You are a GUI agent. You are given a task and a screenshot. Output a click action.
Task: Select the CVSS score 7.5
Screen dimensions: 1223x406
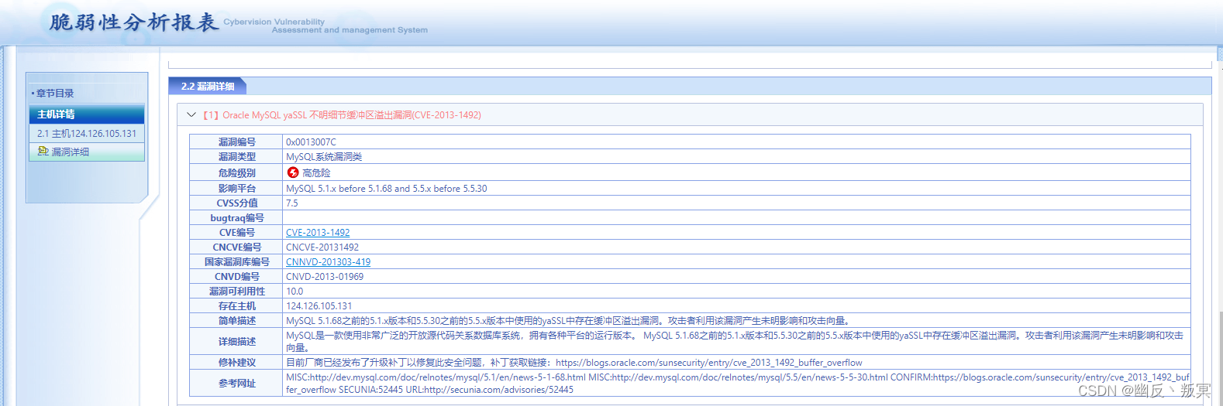pos(291,203)
